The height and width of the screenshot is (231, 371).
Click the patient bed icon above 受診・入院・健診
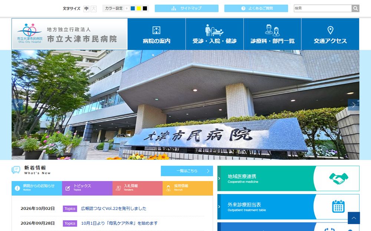point(214,30)
